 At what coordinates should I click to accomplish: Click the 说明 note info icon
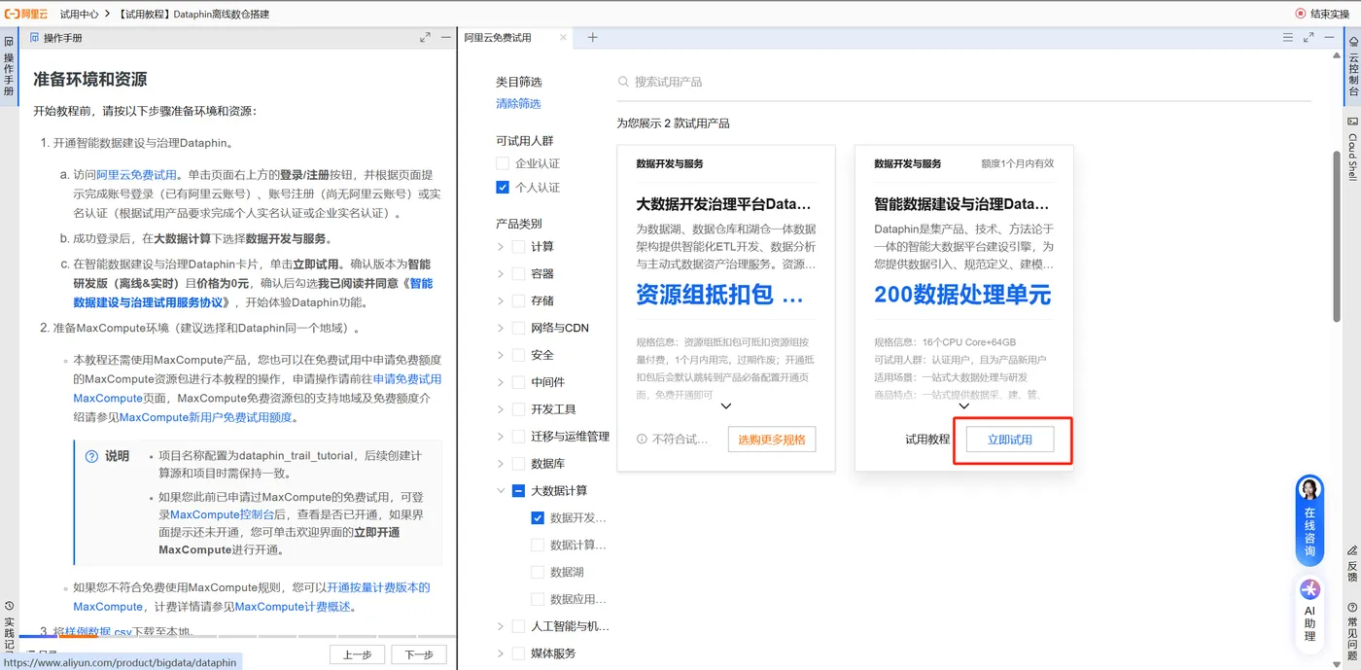pos(91,456)
